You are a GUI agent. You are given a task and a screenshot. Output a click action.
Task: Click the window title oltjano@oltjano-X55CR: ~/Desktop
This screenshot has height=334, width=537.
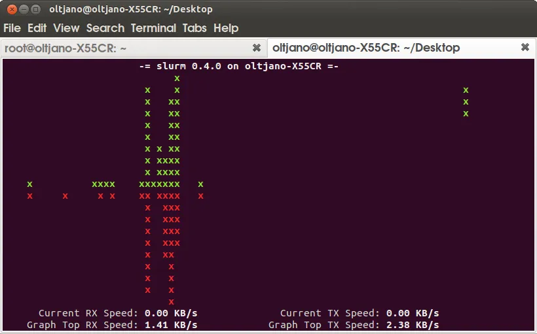tap(131, 9)
